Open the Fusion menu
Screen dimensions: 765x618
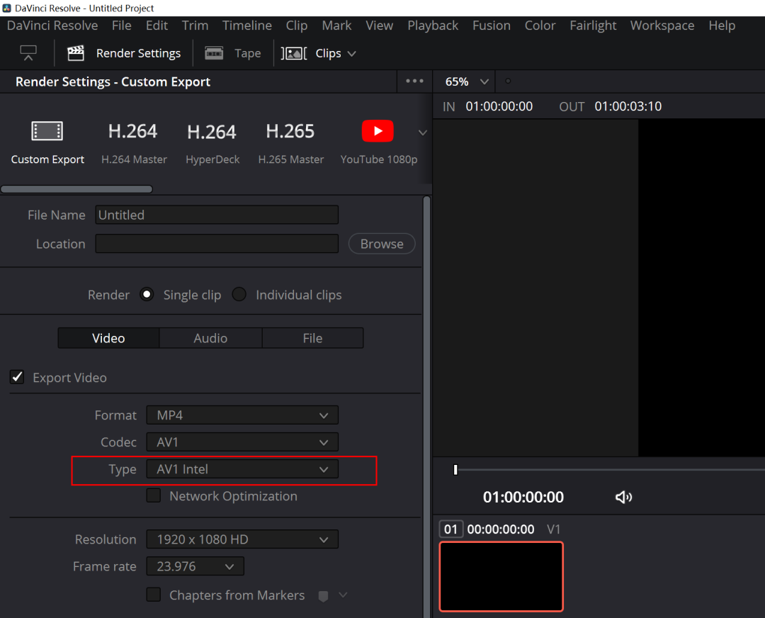click(492, 26)
